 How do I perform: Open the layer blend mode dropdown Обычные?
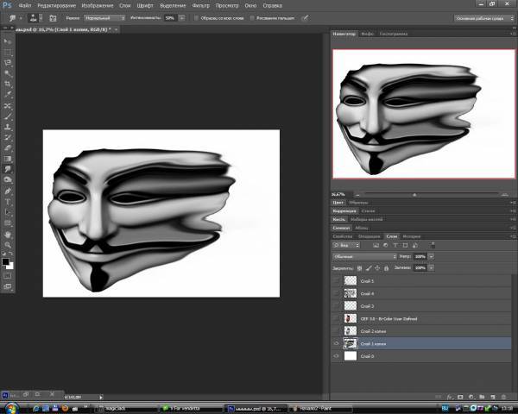pos(363,257)
